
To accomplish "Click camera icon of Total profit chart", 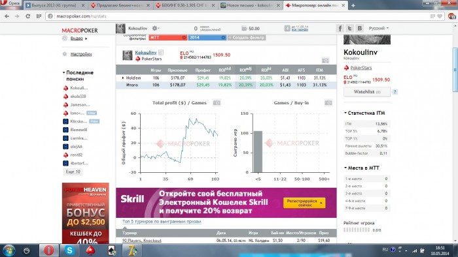I will 217,103.
